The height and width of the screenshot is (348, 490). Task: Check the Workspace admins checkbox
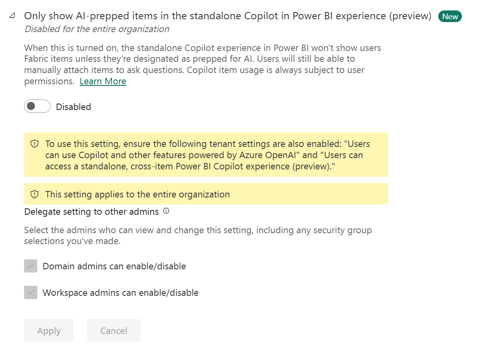pyautogui.click(x=31, y=293)
